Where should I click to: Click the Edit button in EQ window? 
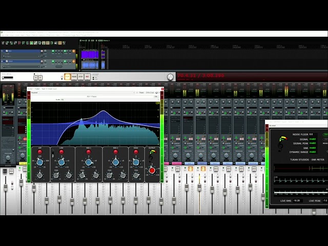156,96
